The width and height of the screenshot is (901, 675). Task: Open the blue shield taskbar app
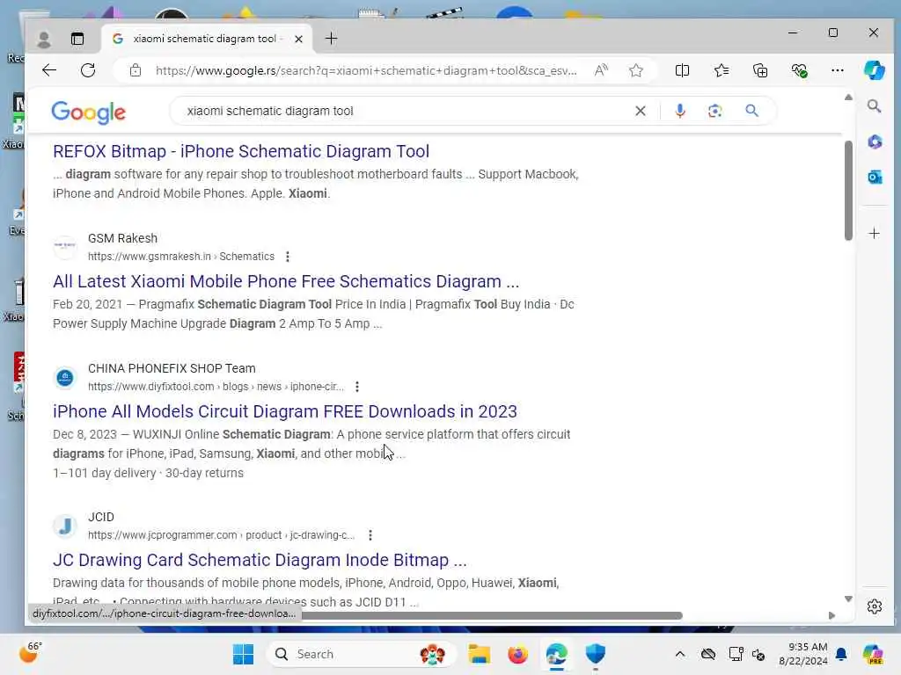pos(596,654)
